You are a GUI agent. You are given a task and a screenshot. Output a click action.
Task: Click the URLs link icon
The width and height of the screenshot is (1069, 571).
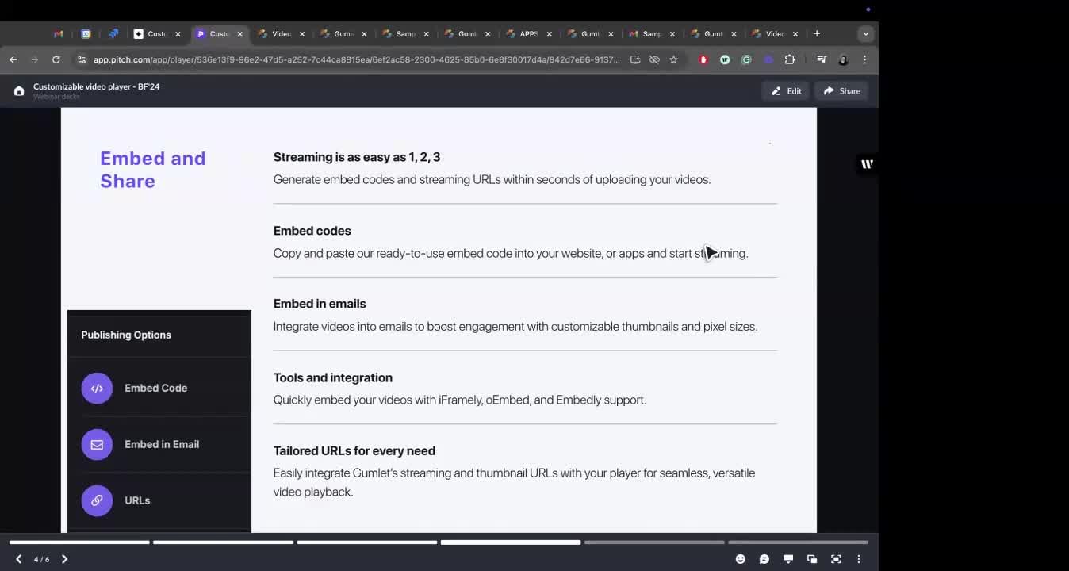[97, 501]
